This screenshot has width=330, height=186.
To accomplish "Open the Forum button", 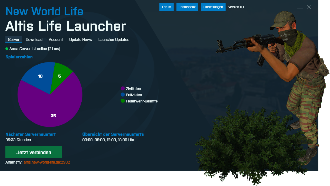I will [166, 7].
